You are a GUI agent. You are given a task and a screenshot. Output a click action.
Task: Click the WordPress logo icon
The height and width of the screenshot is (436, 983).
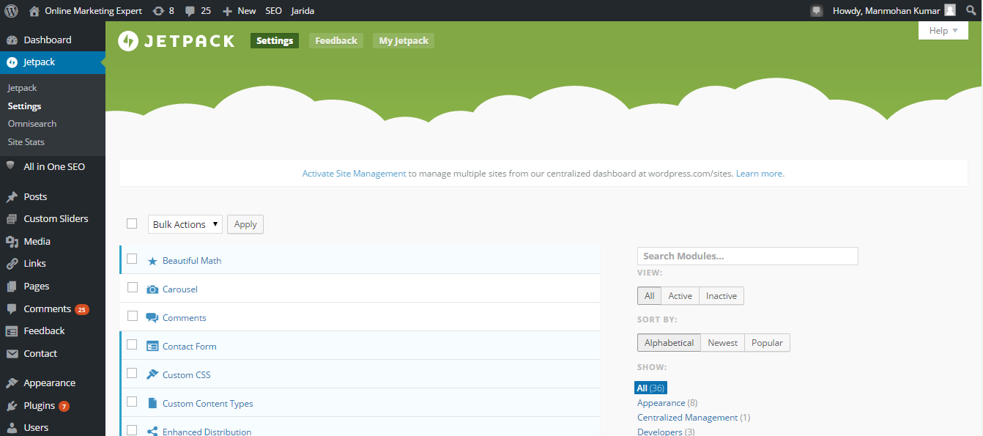click(12, 11)
